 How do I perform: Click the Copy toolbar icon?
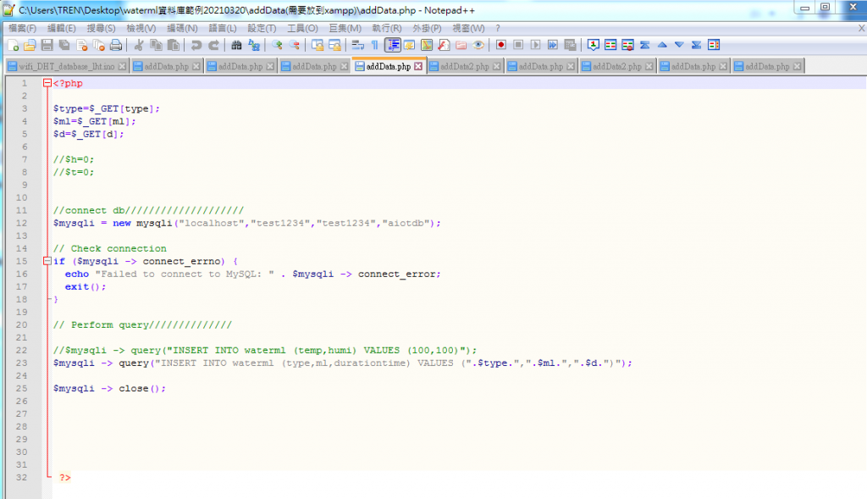click(x=156, y=46)
